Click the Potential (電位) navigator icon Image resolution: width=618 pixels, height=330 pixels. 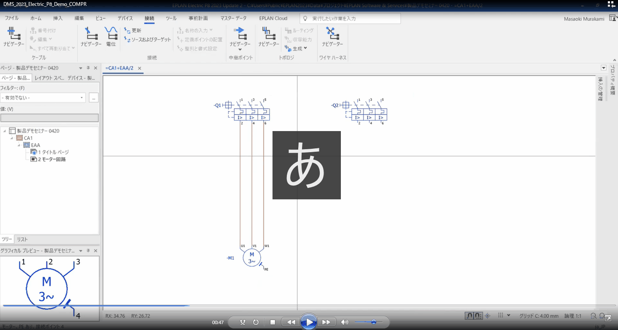coord(111,37)
